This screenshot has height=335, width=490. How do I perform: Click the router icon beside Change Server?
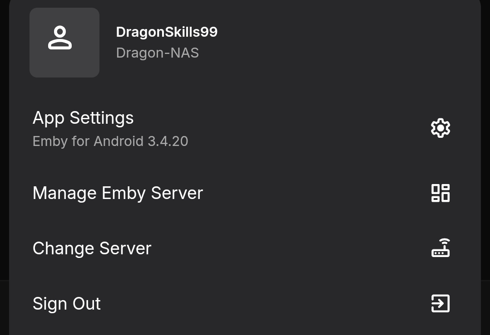440,248
